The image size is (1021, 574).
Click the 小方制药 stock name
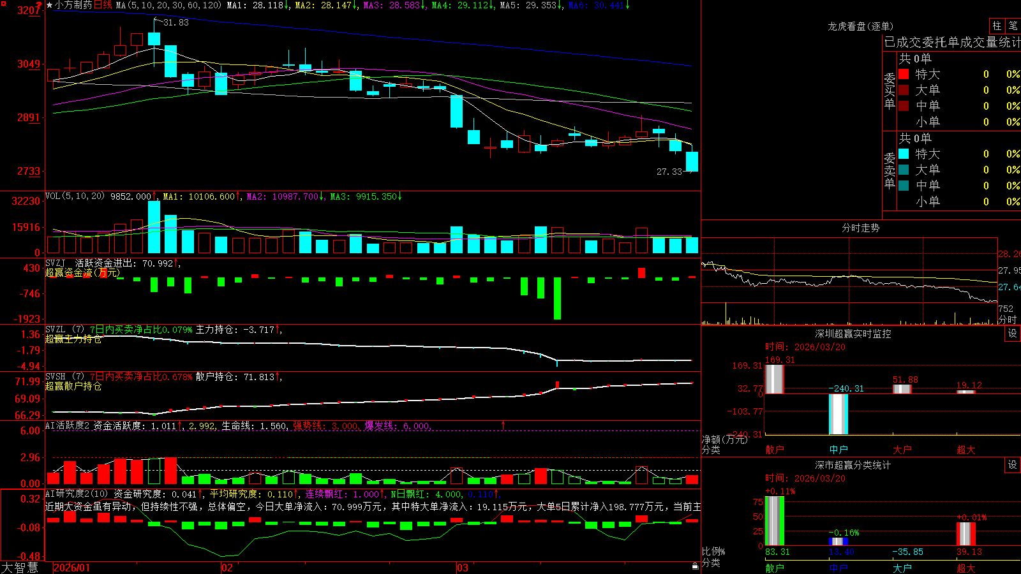coord(73,5)
